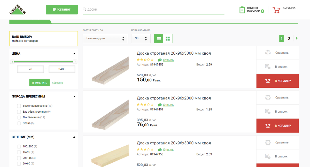The image size is (310, 167).
Task: Click add-to-list icon for 20x96x2000 board
Action: coord(268,112)
